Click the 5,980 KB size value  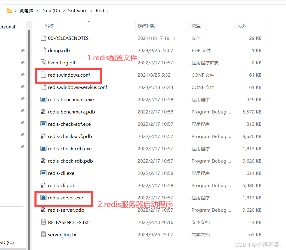pyautogui.click(x=252, y=186)
